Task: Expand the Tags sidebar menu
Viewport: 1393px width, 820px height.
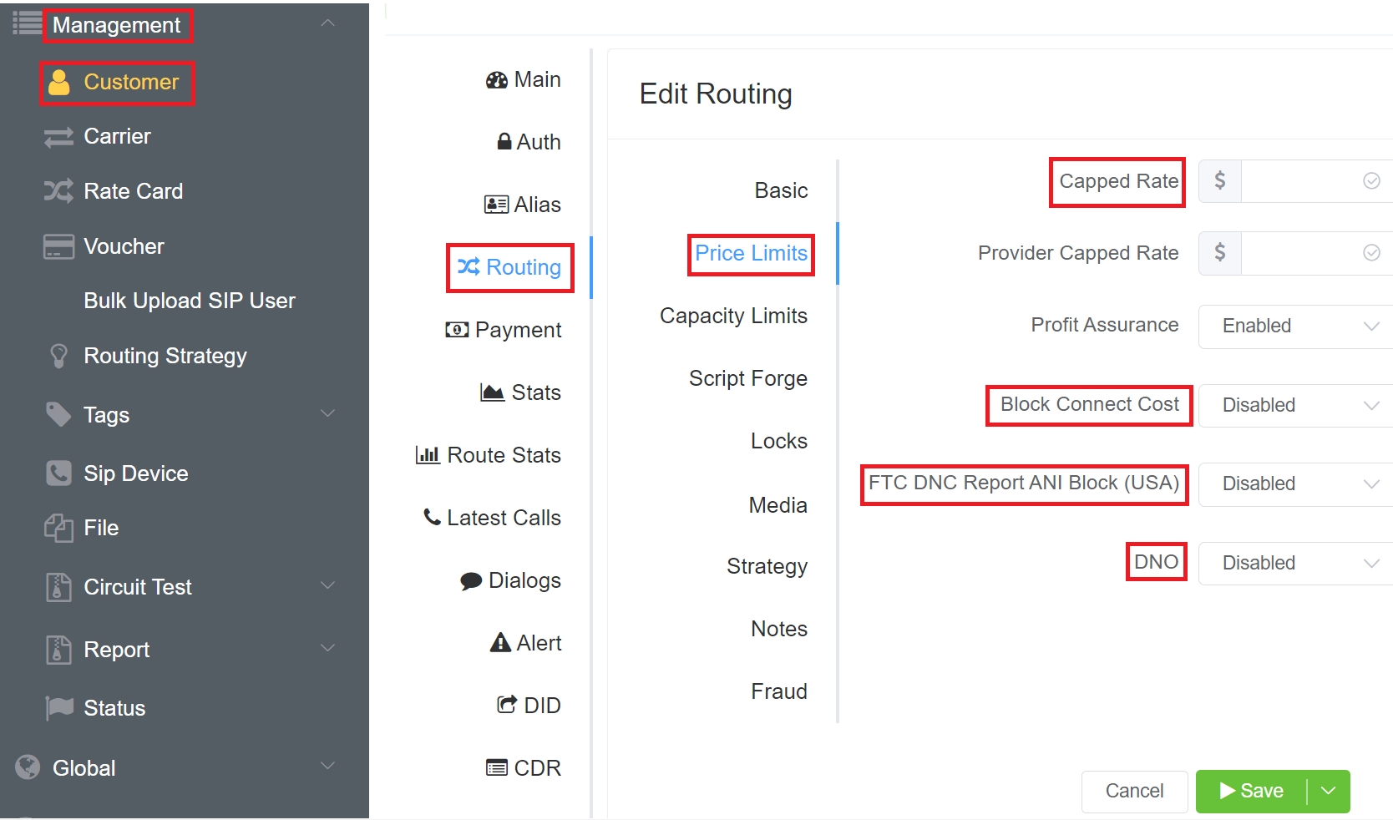Action: coord(328,414)
